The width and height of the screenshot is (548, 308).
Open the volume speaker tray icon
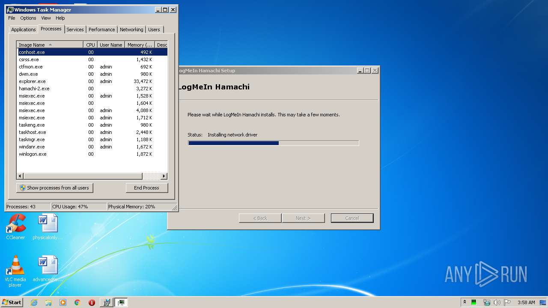[x=497, y=302]
